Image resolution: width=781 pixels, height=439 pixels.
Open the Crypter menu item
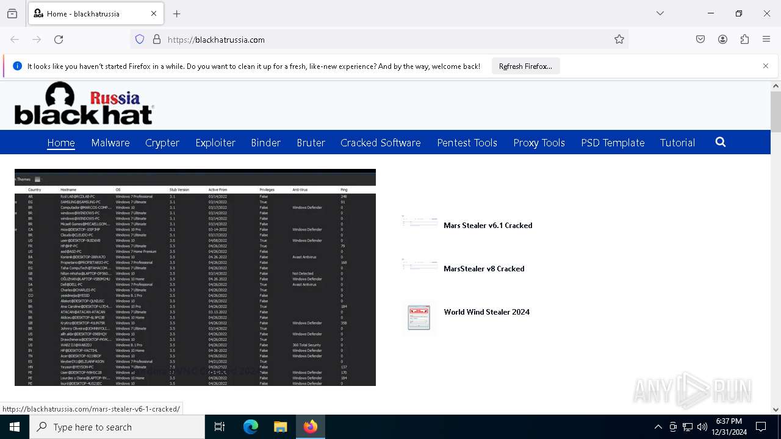click(x=162, y=143)
